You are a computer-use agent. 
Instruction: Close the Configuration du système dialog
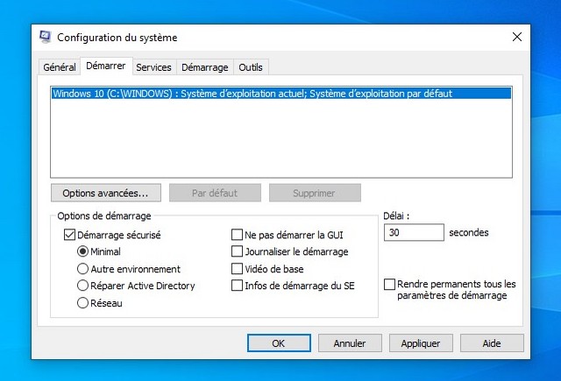tap(516, 37)
